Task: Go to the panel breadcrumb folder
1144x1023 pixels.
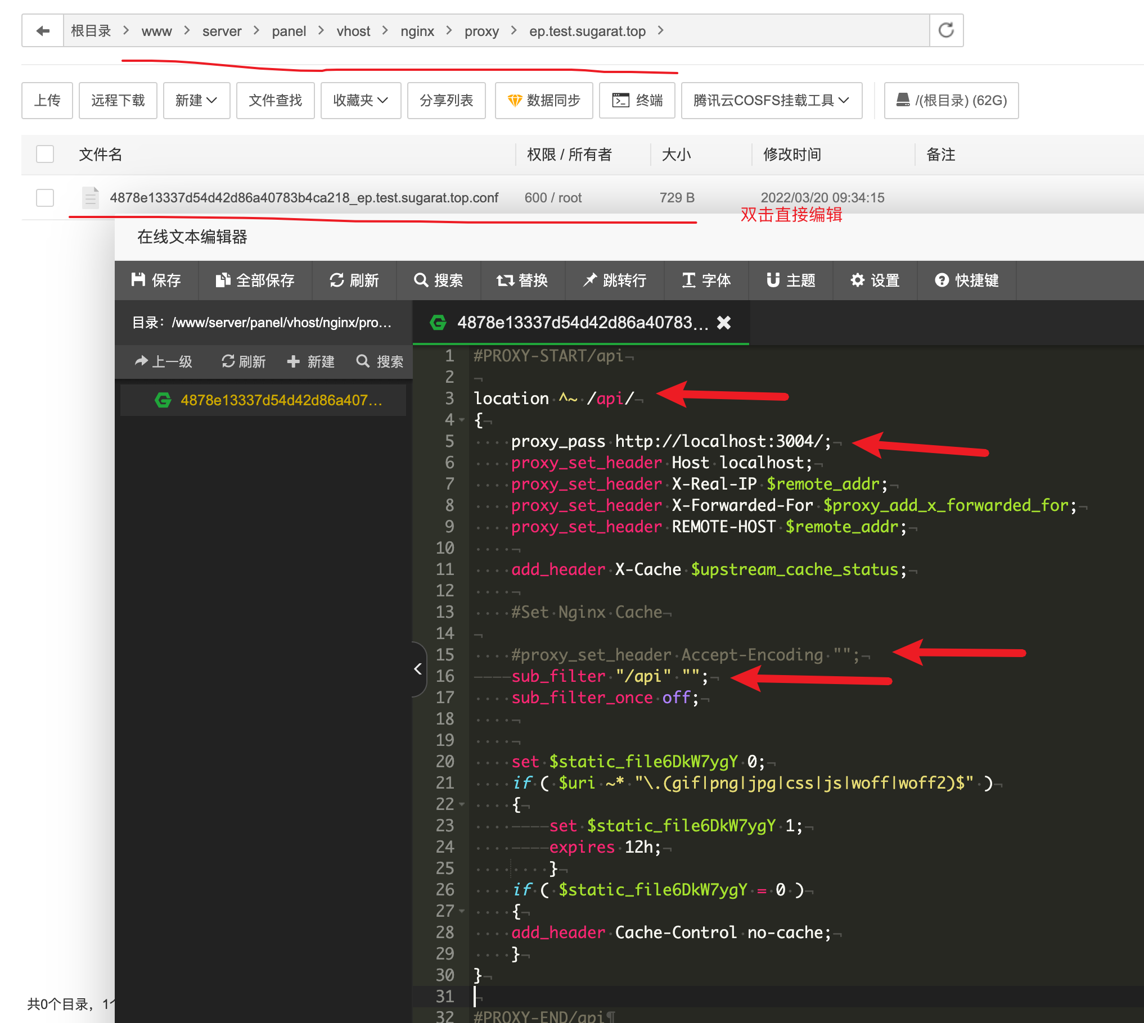Action: (x=289, y=31)
